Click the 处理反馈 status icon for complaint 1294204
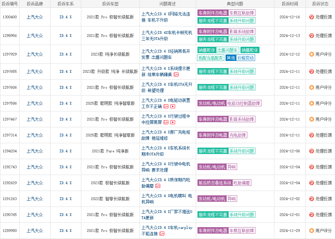 coord(312,151)
